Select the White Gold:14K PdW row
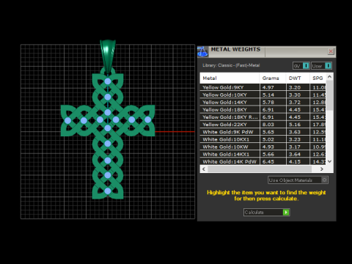 263,161
